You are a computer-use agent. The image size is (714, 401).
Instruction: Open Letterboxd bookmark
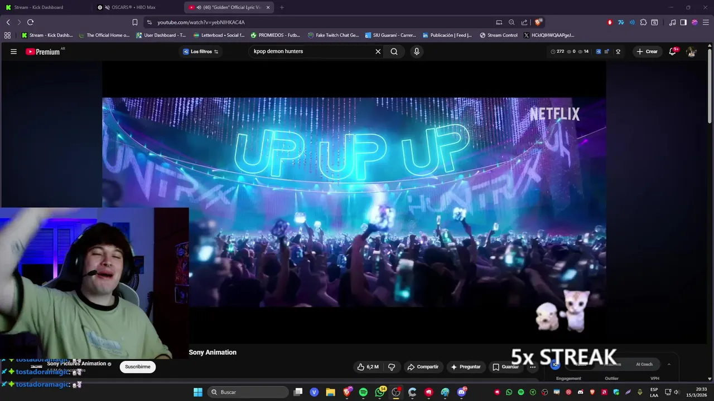click(x=219, y=35)
